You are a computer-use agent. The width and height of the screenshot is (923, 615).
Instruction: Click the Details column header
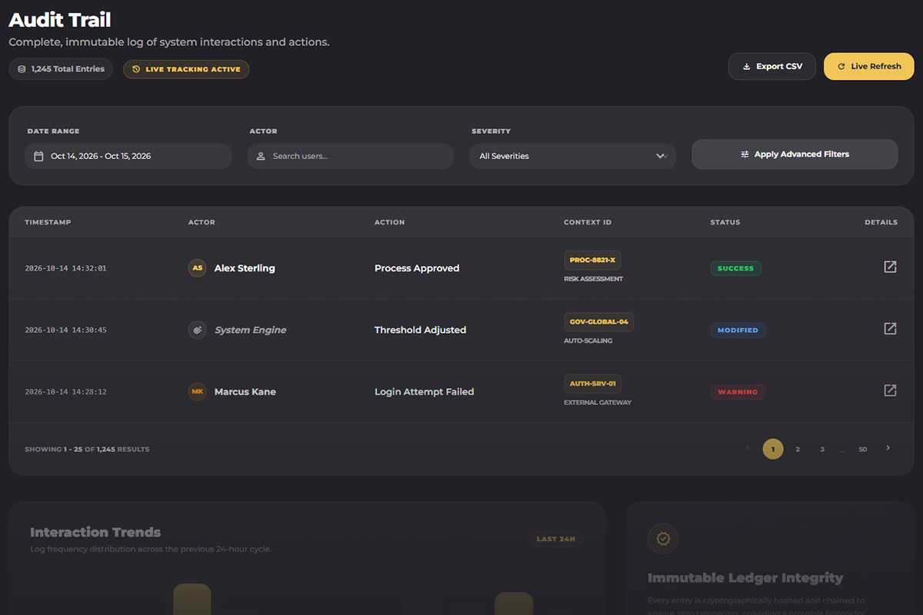coord(881,222)
